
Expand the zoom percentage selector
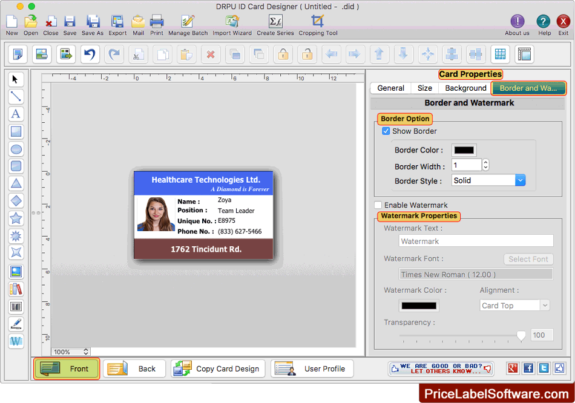tap(85, 350)
